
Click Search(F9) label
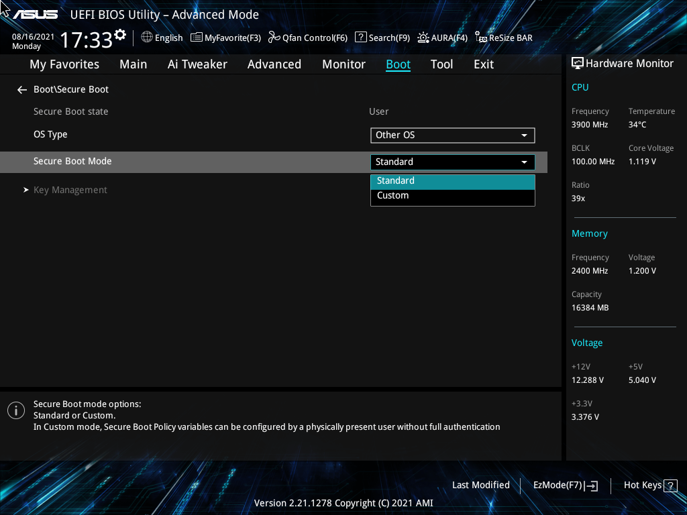click(389, 38)
